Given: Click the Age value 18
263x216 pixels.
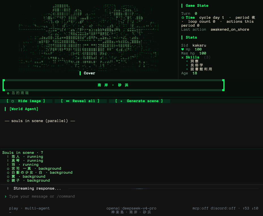Looking at the screenshot, I should click(195, 73).
